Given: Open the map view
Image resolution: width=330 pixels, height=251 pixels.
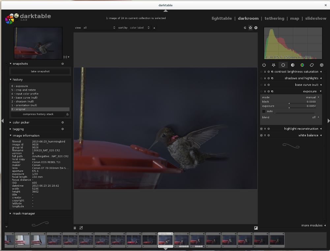Looking at the screenshot, I should 294,18.
